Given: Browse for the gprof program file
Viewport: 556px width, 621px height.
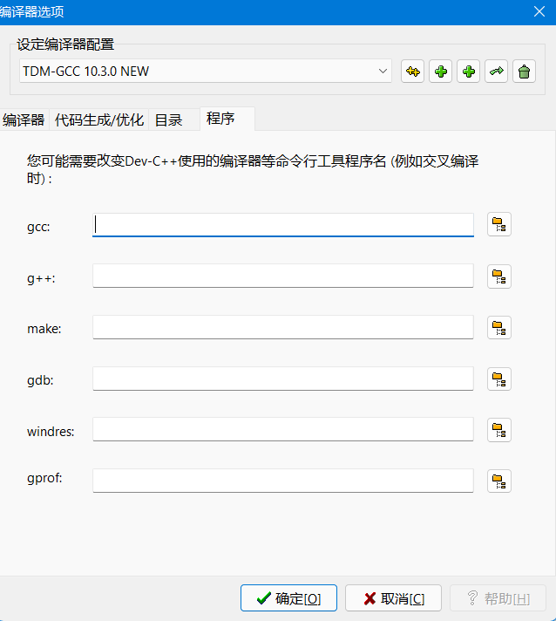Looking at the screenshot, I should tap(498, 481).
